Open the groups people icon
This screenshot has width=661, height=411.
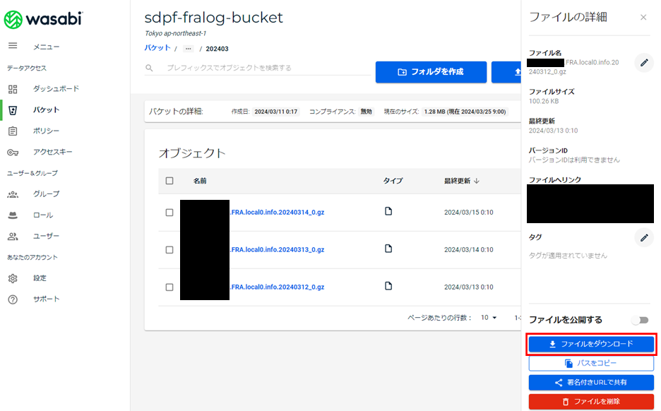pos(13,194)
